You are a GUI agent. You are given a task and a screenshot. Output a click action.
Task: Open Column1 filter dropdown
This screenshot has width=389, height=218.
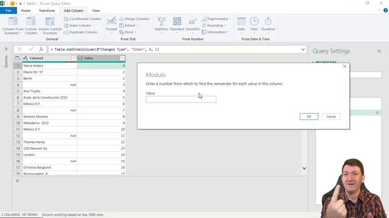(x=74, y=58)
